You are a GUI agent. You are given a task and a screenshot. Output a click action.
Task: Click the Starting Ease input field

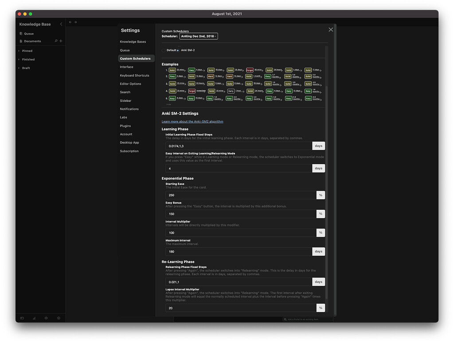coord(242,195)
